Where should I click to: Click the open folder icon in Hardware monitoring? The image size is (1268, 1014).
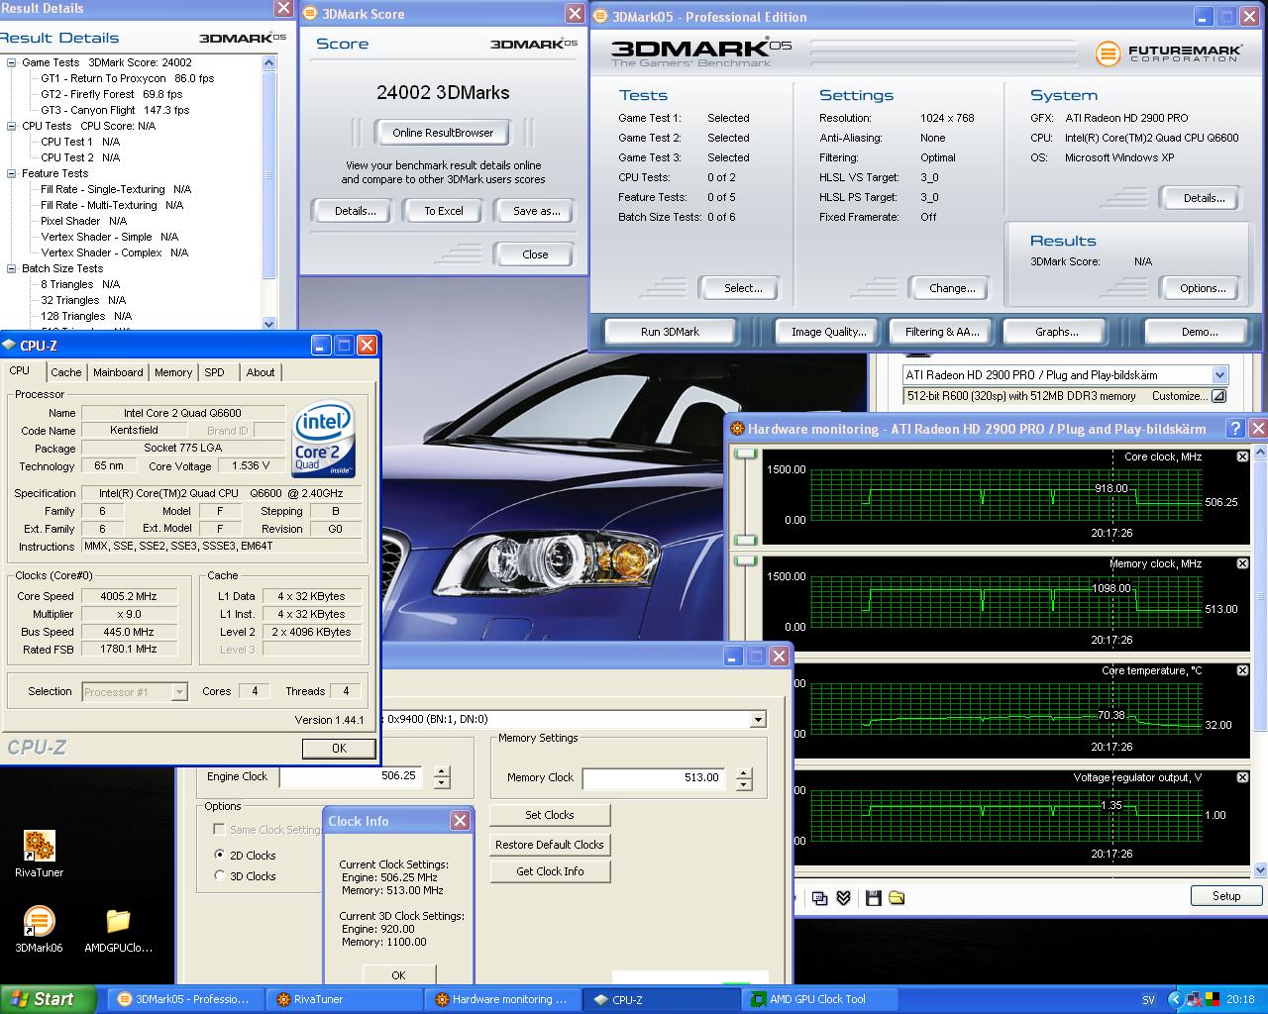coord(897,898)
